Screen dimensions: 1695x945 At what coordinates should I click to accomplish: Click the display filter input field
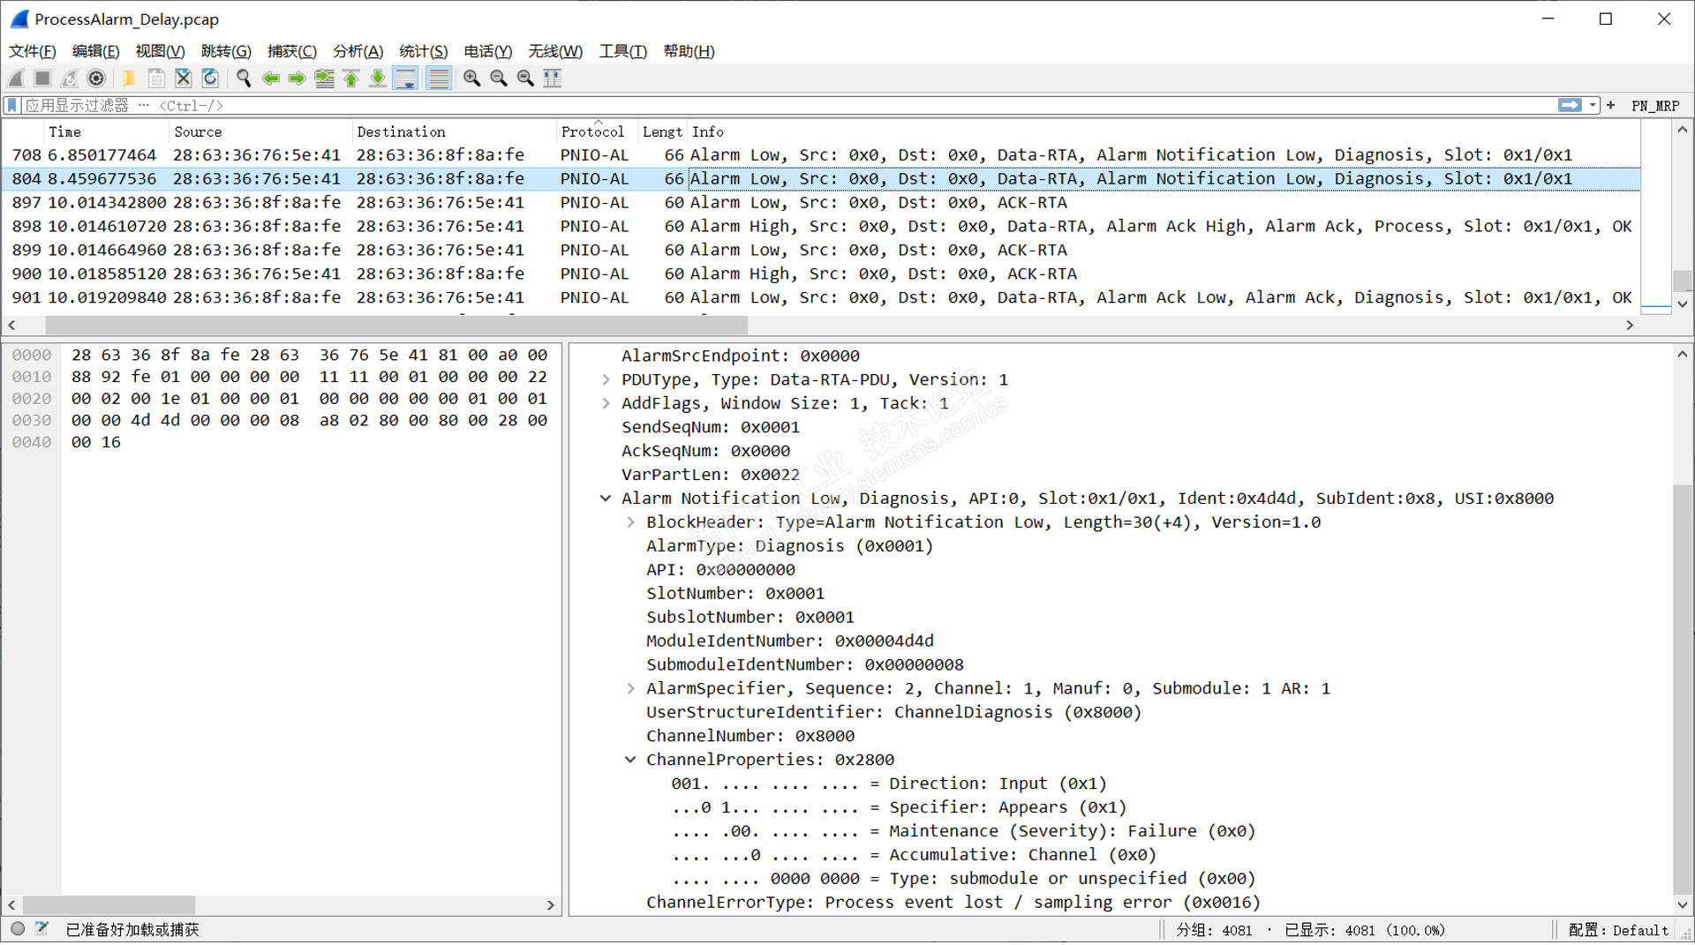795,106
